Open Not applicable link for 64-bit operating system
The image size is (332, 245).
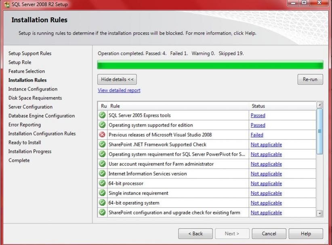266,203
